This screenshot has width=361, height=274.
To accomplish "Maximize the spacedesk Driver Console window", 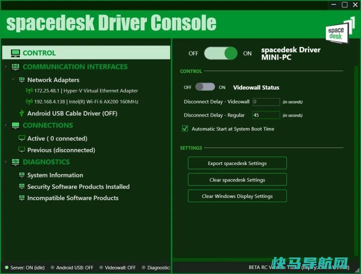I will pyautogui.click(x=344, y=4).
